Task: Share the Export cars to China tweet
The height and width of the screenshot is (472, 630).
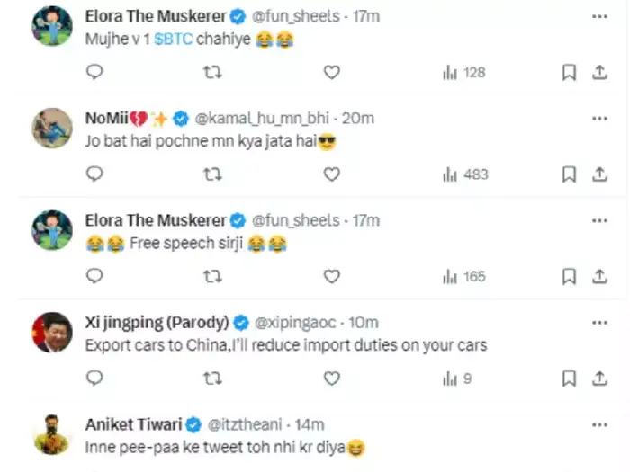Action: pyautogui.click(x=599, y=379)
